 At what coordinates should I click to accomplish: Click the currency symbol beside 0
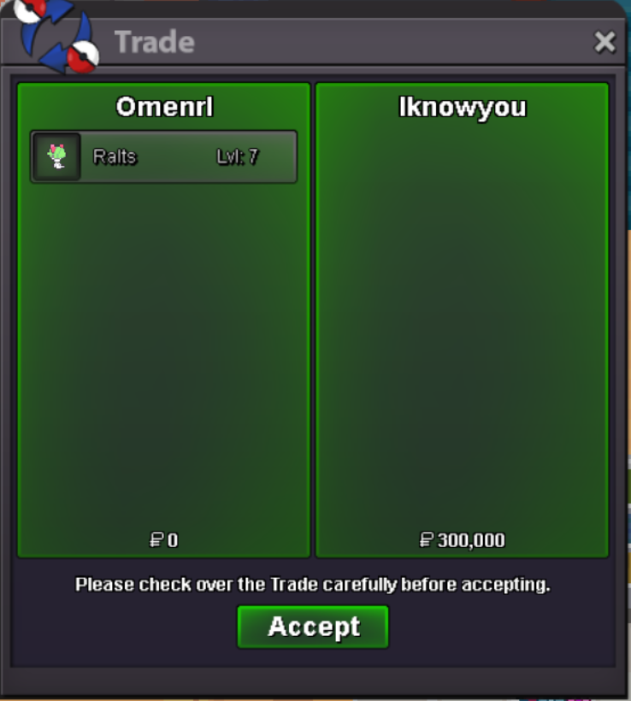(156, 540)
